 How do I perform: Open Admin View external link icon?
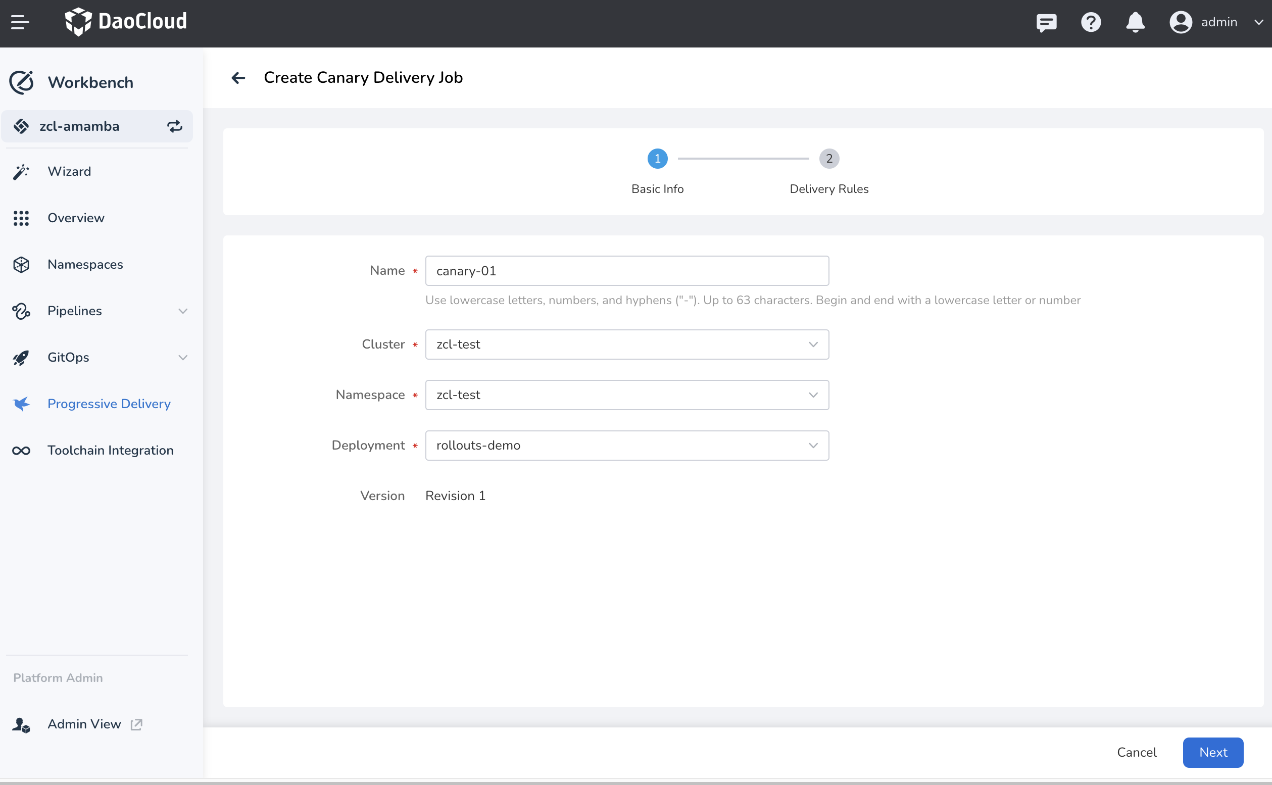pos(136,724)
